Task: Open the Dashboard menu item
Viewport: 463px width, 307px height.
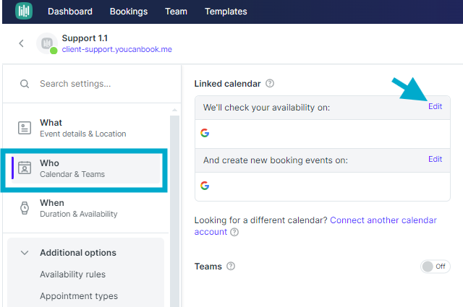Action: [x=70, y=12]
